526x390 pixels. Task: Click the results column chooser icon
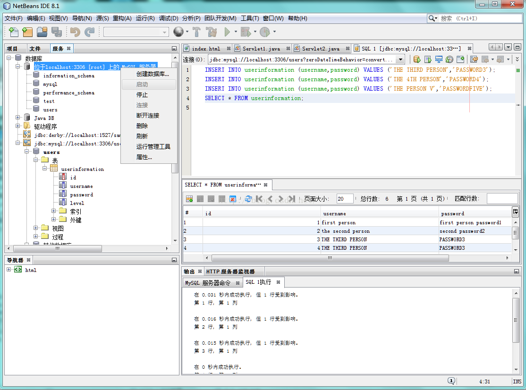[x=515, y=211]
